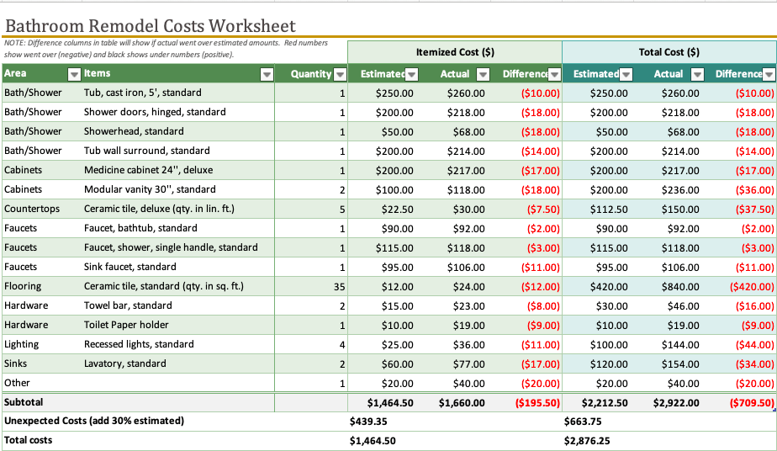Image resolution: width=777 pixels, height=451 pixels.
Task: Open Total Cost Difference filter dropdown
Action: pos(769,74)
